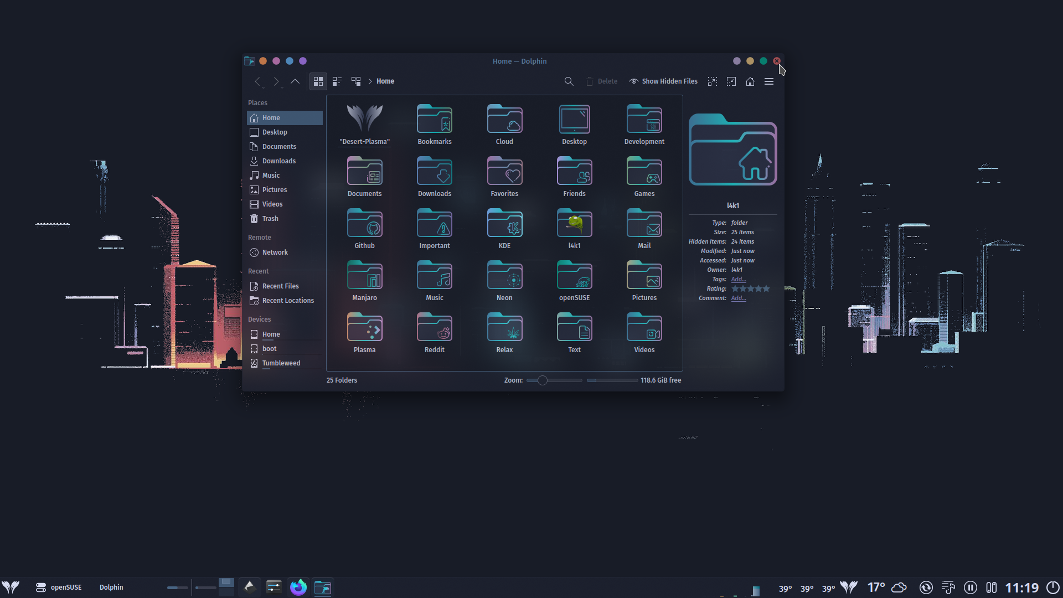The width and height of the screenshot is (1063, 598).
Task: Click the free disk space bar
Action: pyautogui.click(x=612, y=380)
